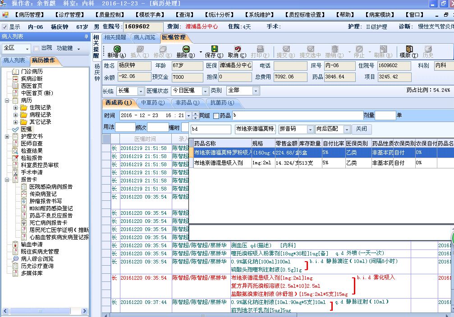
Task: Collapse the 病历 tree node
Action: [7, 101]
